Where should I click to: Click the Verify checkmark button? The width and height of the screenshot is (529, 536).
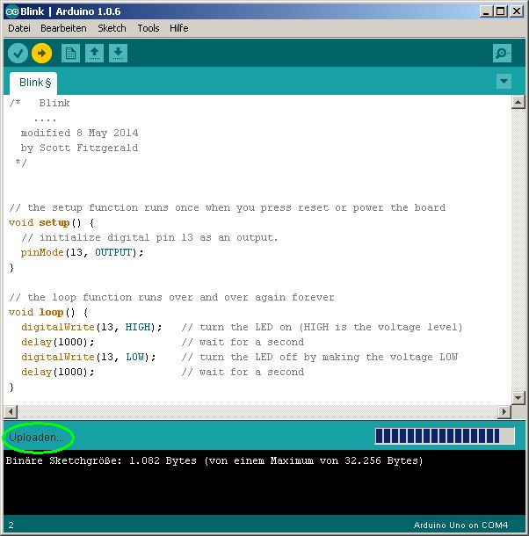(18, 54)
